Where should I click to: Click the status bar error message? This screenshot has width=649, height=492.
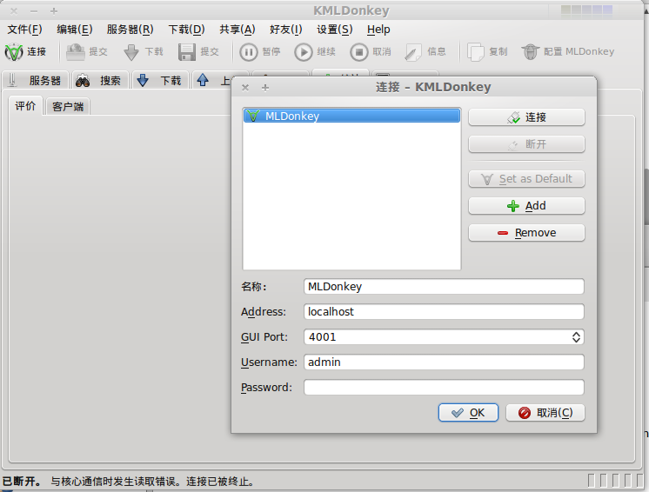click(152, 482)
